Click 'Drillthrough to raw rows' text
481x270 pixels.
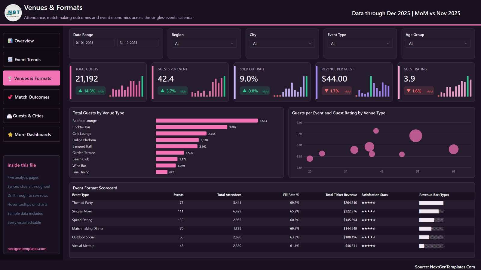pos(28,196)
